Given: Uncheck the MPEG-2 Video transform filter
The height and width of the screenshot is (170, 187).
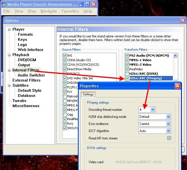Looking at the screenshot, I should [x=127, y=65].
